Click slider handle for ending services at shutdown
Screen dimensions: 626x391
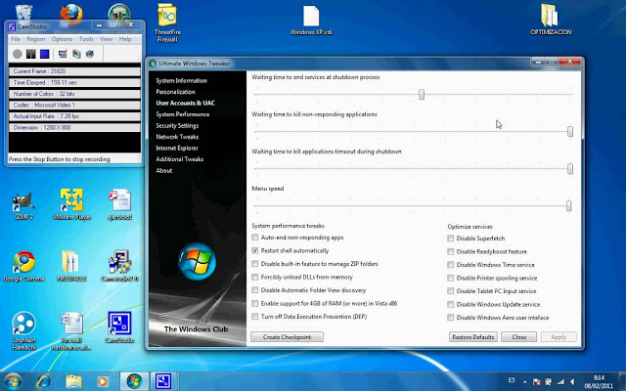422,95
